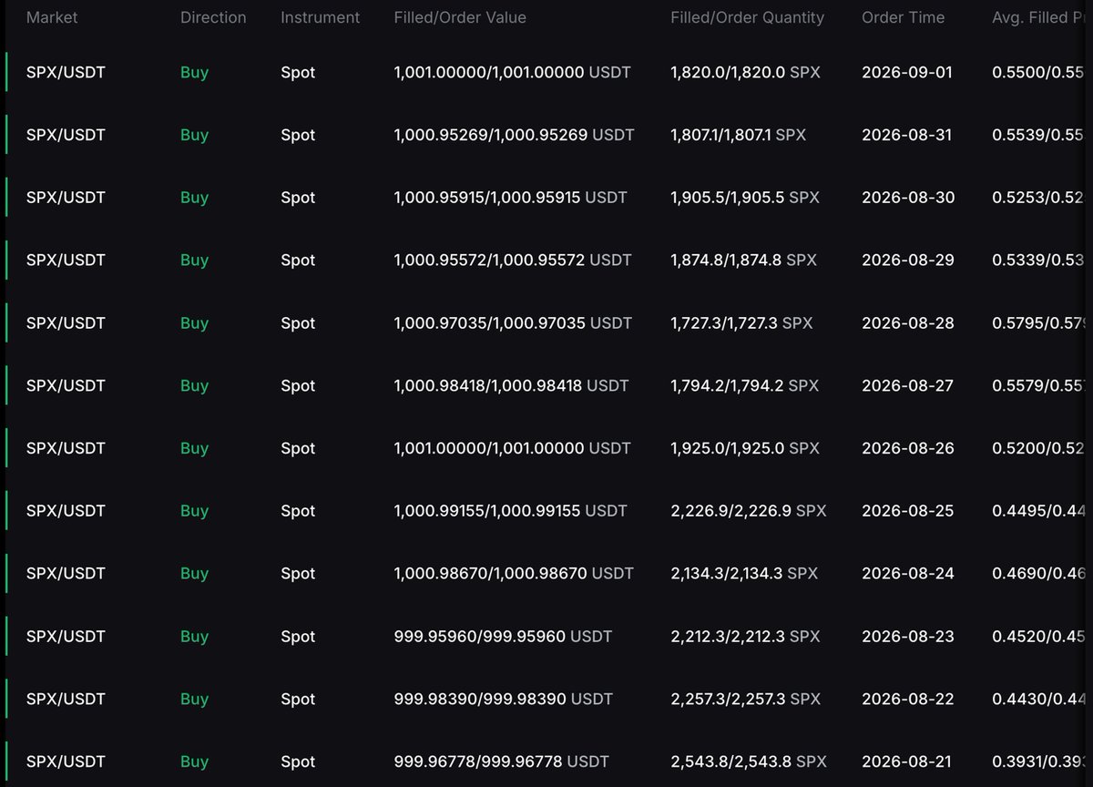Click Buy in the 2026-08-31 row
Image resolution: width=1093 pixels, height=787 pixels.
(x=194, y=135)
